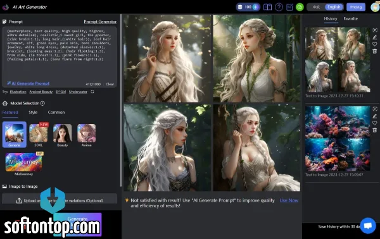The width and height of the screenshot is (380, 239).
Task: Favorite the coral reef history entry
Action: [x=375, y=123]
